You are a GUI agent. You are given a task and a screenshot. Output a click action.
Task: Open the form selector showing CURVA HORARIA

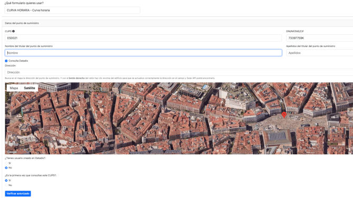[72, 10]
